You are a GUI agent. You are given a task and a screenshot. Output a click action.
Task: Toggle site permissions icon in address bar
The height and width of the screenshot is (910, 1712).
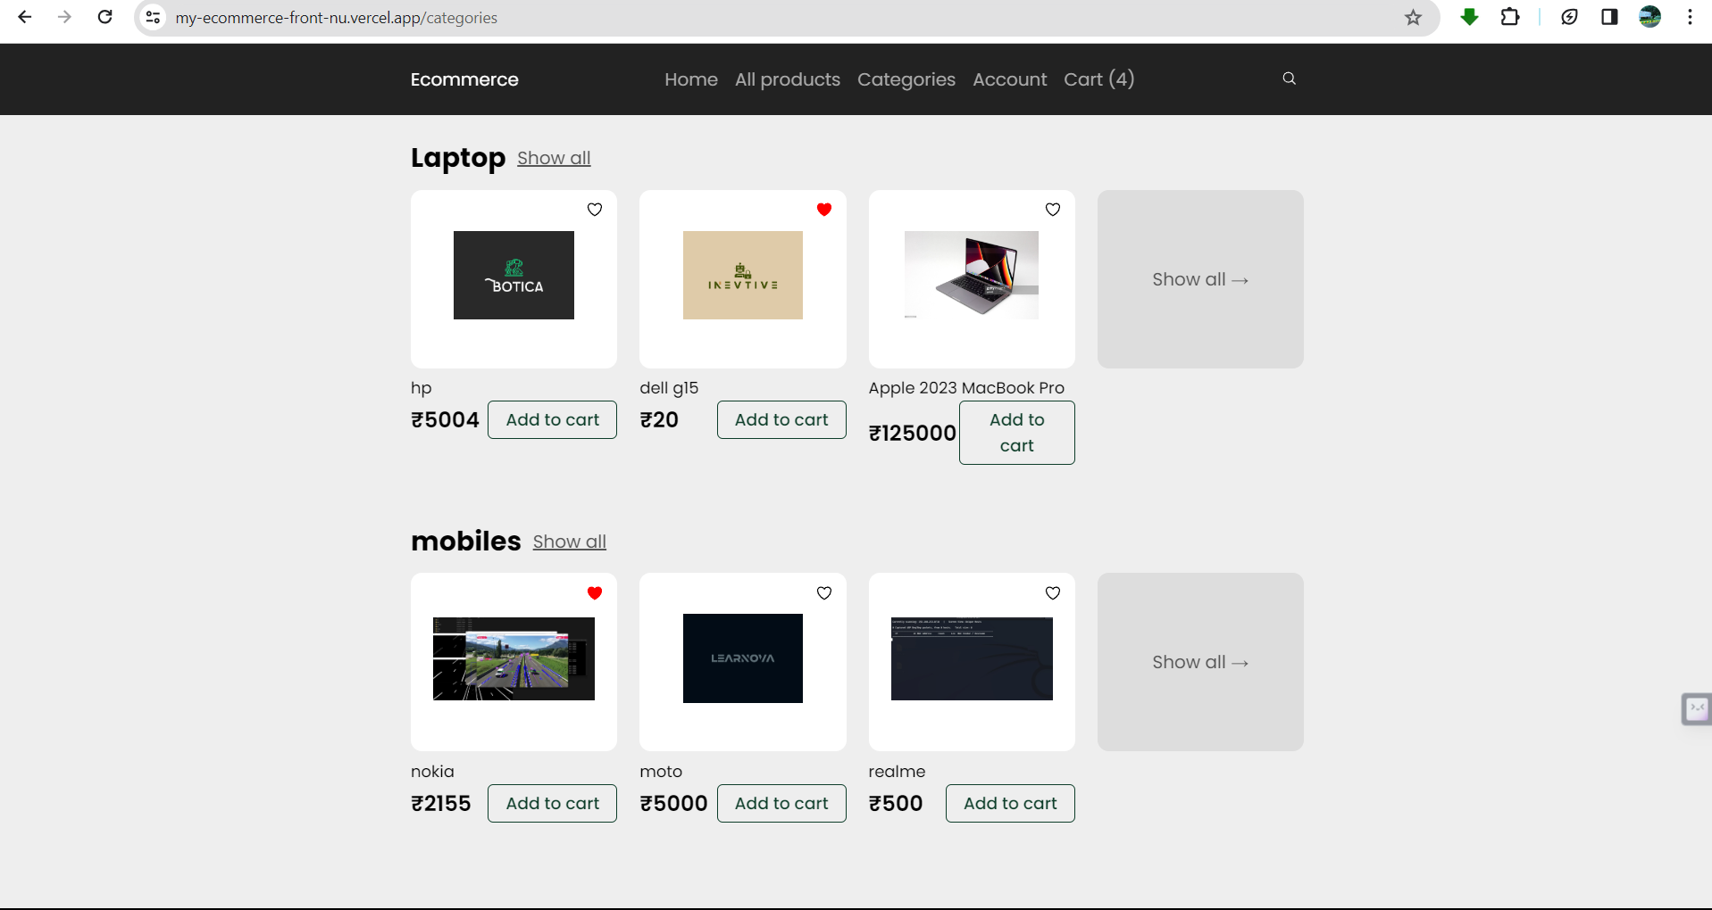point(153,17)
